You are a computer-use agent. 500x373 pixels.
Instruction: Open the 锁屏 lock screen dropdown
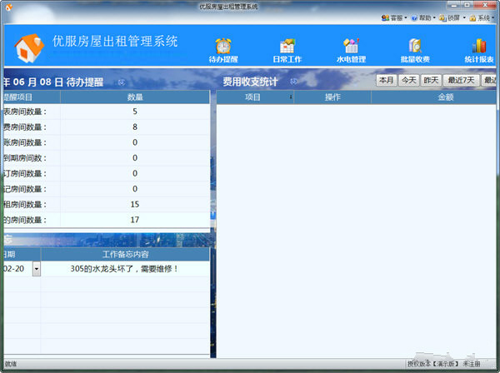(452, 17)
